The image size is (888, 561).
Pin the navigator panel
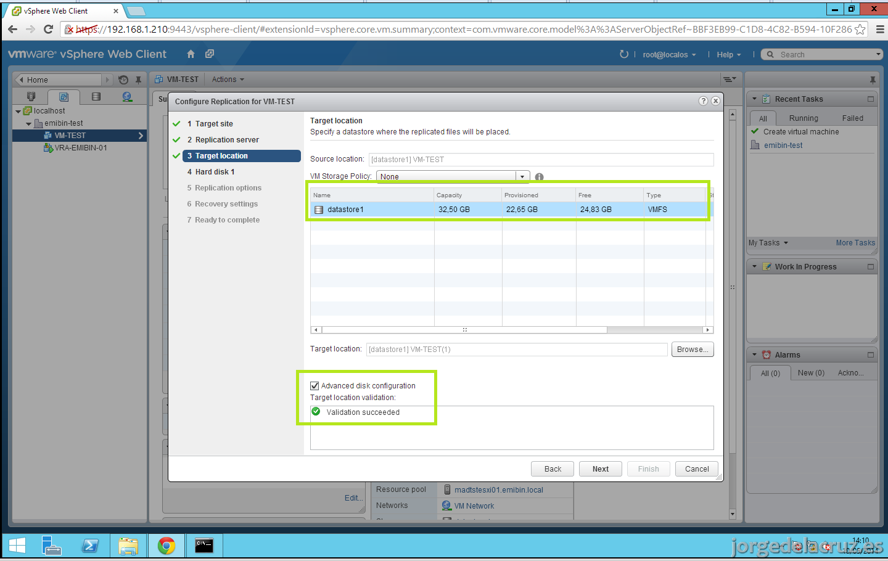click(x=139, y=80)
